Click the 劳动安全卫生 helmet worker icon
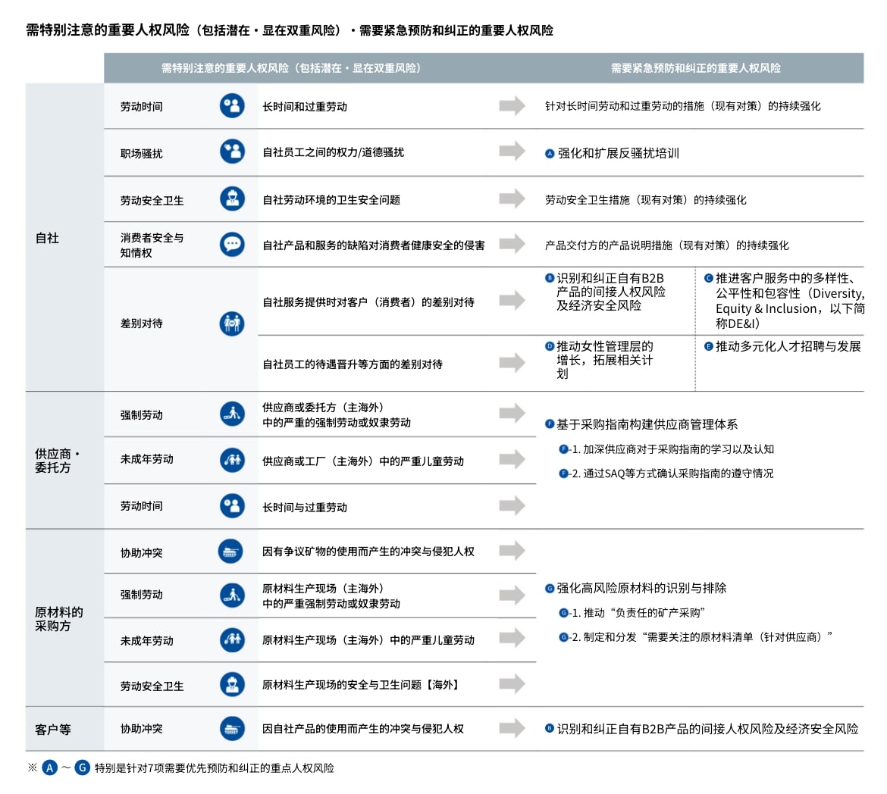The image size is (887, 794). (x=232, y=198)
